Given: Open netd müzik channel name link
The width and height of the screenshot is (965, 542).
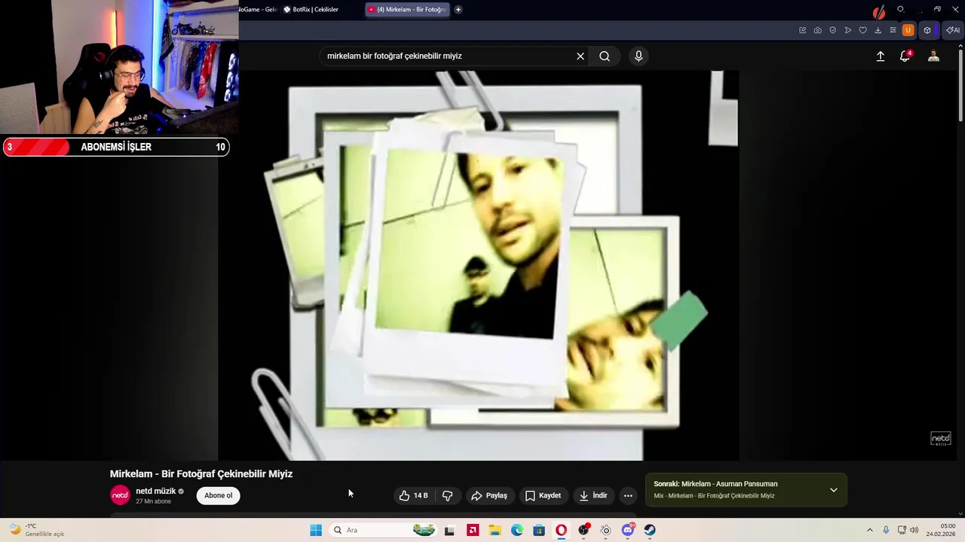Looking at the screenshot, I should tap(155, 491).
